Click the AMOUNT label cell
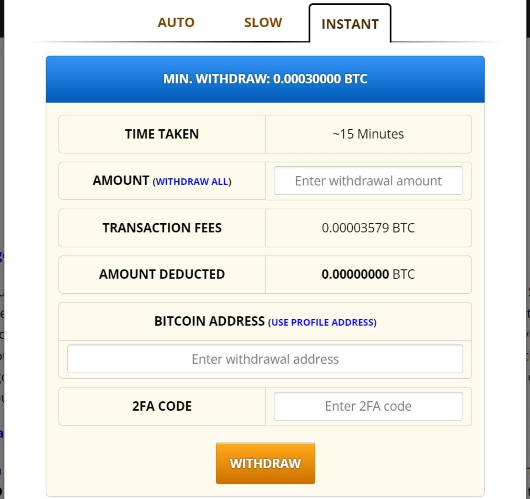Image resolution: width=530 pixels, height=499 pixels. tap(121, 180)
